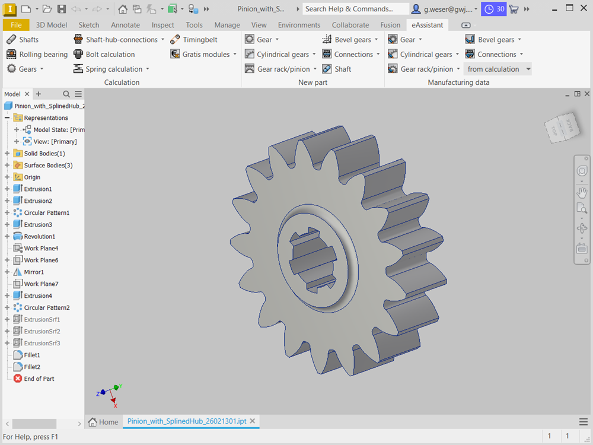This screenshot has height=445, width=593.
Task: Collapse the Representations tree node
Action: (7, 118)
